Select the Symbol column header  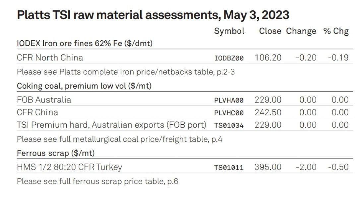229,31
